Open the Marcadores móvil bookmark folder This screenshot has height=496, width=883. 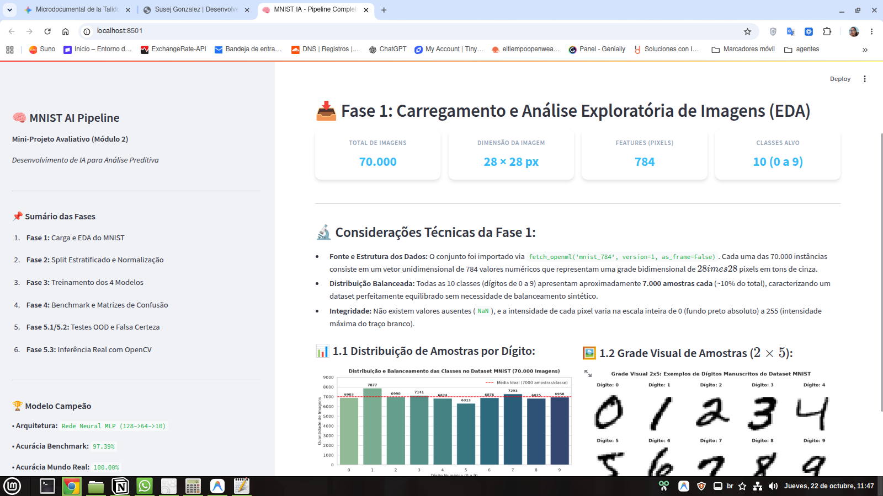point(743,49)
